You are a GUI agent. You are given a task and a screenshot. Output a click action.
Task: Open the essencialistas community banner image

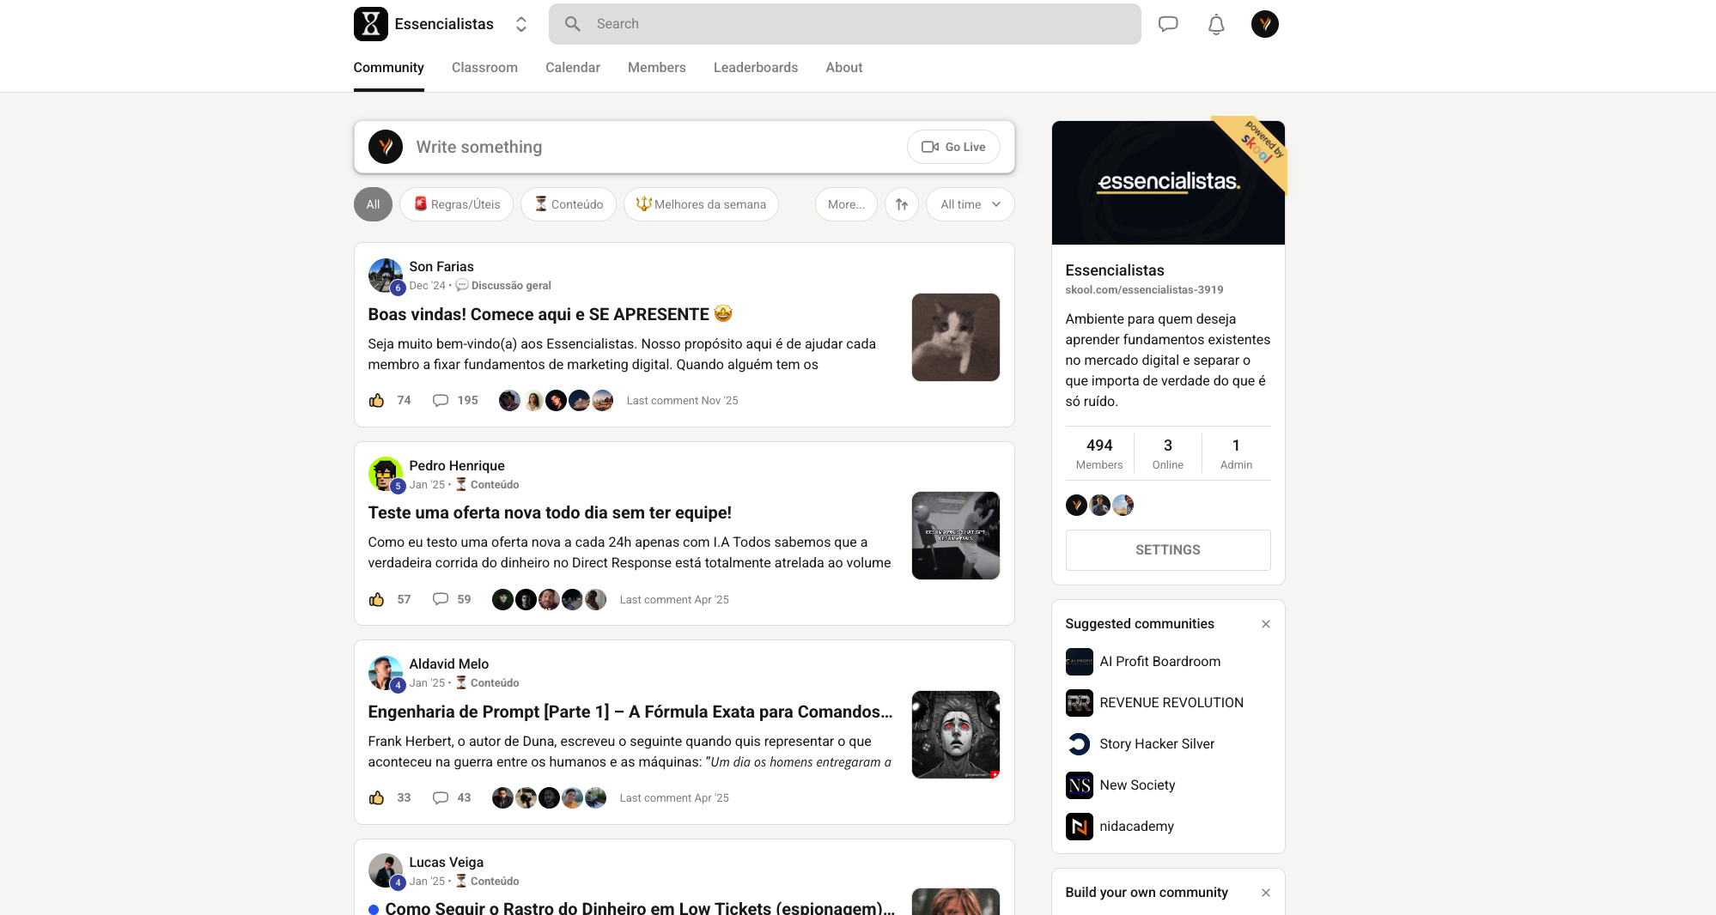point(1168,183)
